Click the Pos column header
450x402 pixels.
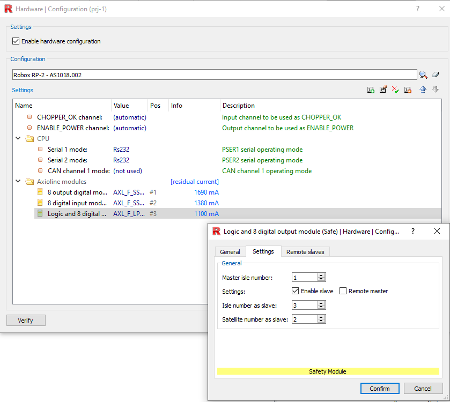coord(158,105)
